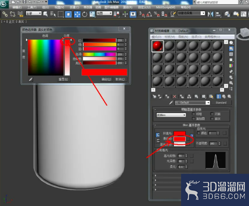Select the red material sample sphere slot
This screenshot has width=249, height=206.
point(158,46)
